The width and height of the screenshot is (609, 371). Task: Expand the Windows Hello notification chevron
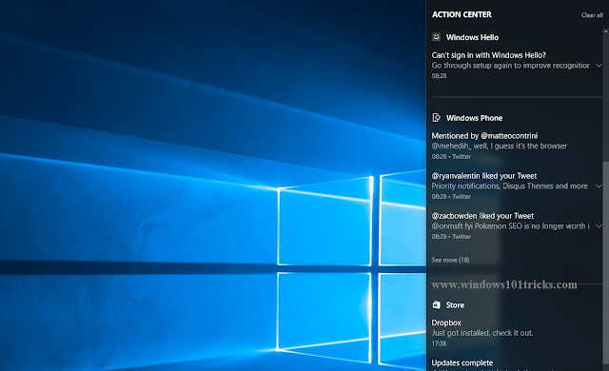coord(599,66)
